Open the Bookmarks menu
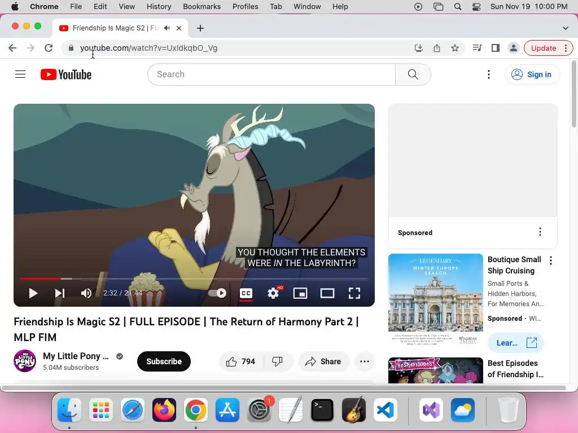The image size is (578, 433). click(202, 7)
